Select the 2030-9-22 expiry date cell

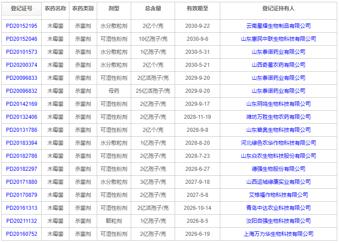coord(197,26)
